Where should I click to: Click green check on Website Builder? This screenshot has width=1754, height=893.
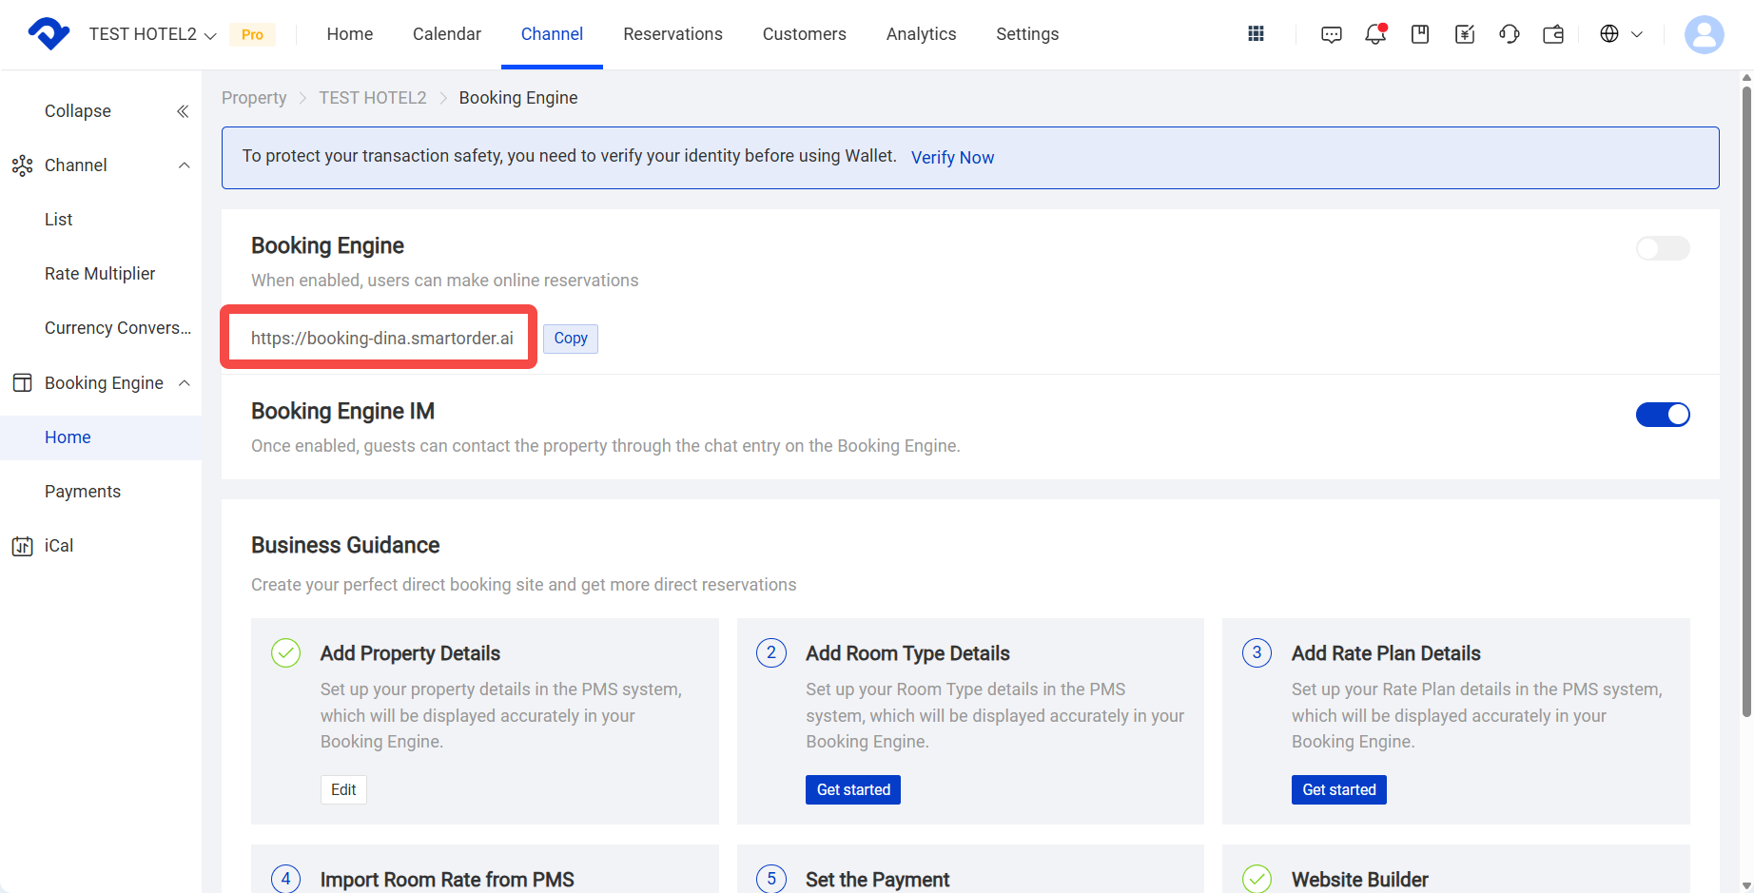(x=1257, y=880)
